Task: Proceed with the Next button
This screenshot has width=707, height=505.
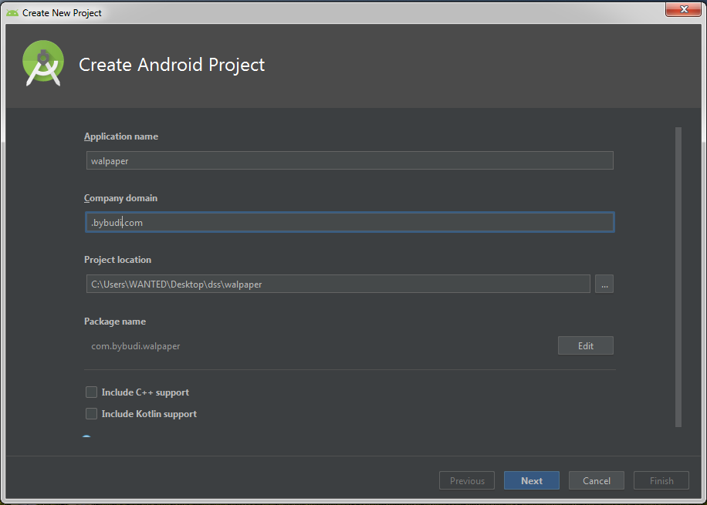Action: 532,480
